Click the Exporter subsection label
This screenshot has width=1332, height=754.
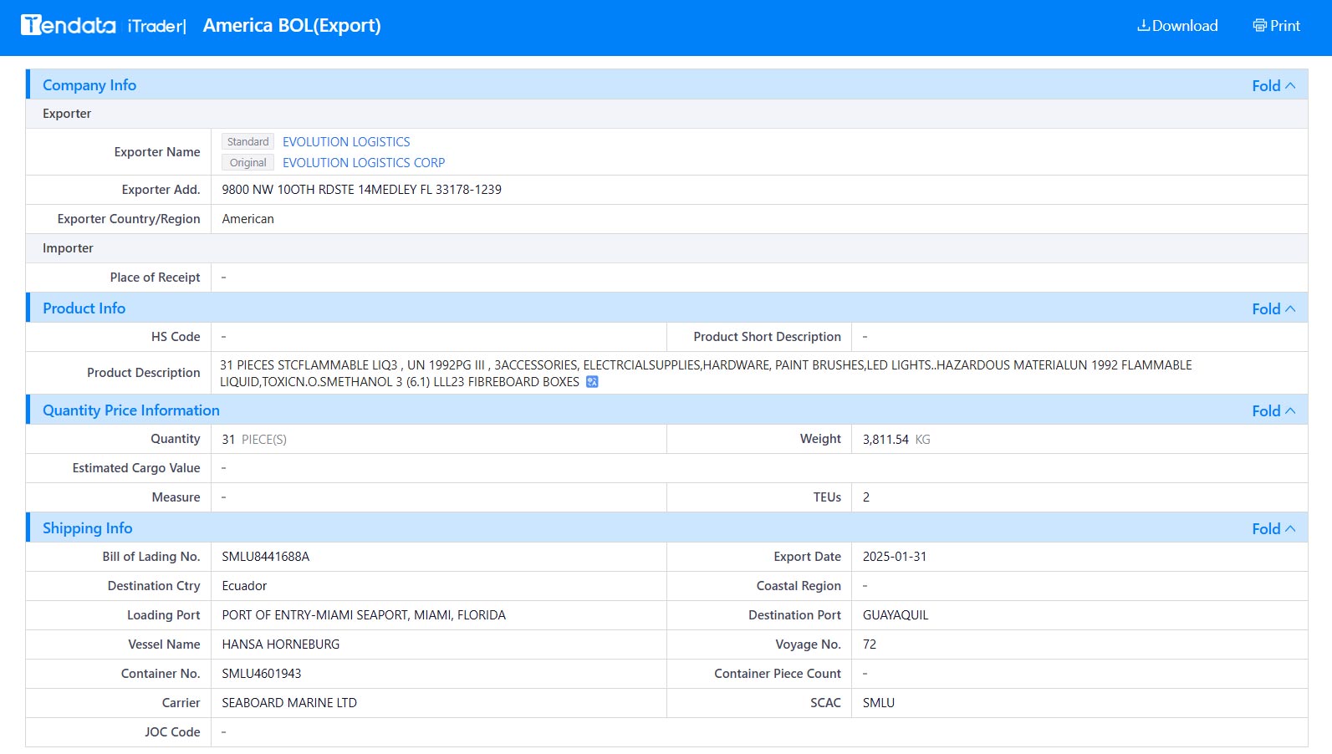tap(67, 114)
